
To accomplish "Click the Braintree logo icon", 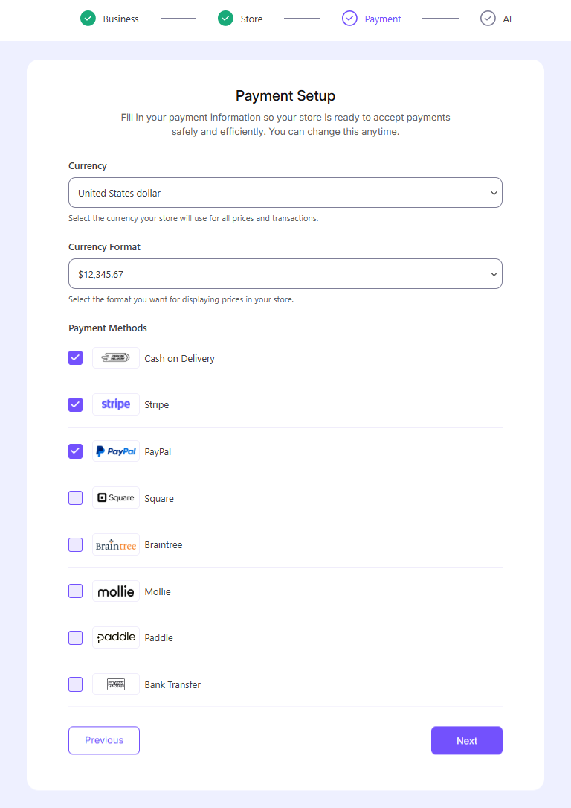I will coord(116,544).
